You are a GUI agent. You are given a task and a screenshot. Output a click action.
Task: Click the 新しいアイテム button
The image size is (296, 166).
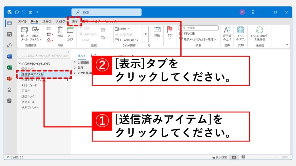(x=36, y=34)
